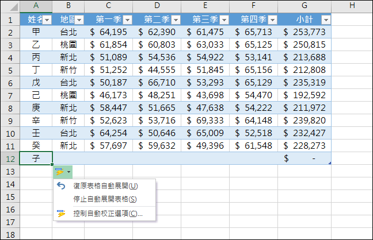Select cell with value 64,195

(108, 32)
